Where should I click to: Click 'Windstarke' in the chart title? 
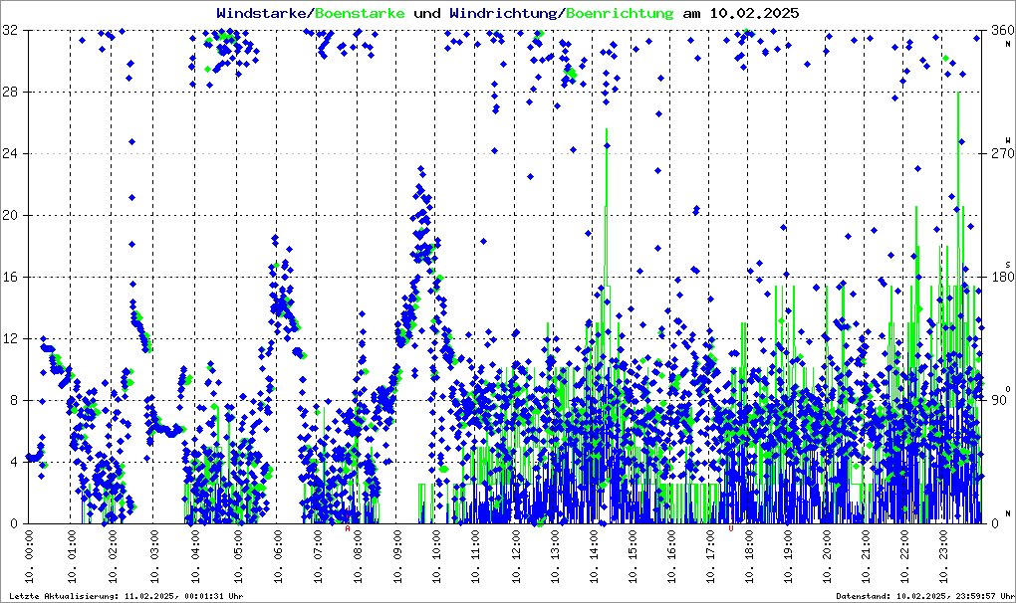pos(263,14)
